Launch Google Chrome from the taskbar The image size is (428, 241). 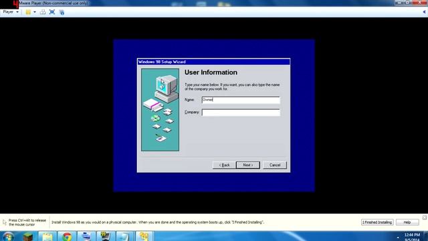67,236
